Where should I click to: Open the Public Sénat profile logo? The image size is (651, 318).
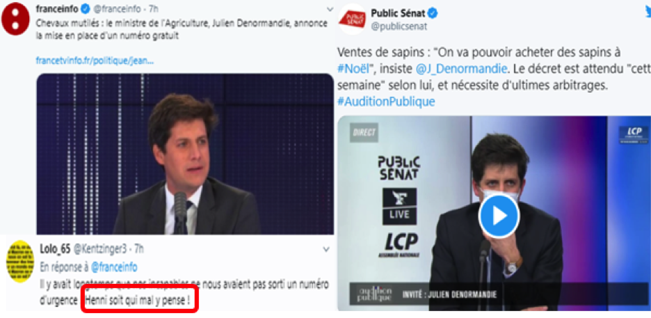352,19
